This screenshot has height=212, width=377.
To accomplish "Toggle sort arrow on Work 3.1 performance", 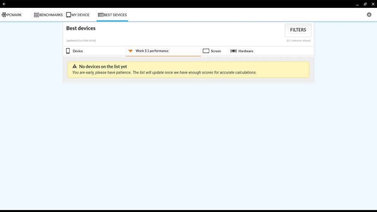I will point(130,51).
